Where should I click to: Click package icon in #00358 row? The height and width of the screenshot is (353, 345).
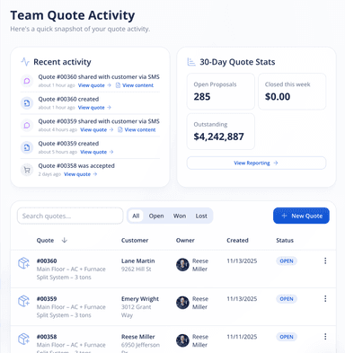point(23,339)
